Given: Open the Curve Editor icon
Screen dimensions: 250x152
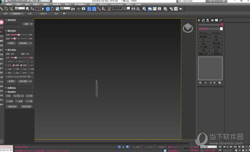Looking at the screenshot, I should point(155,9).
